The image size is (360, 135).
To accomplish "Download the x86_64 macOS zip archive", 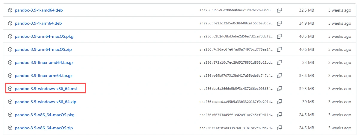I will (44, 128).
